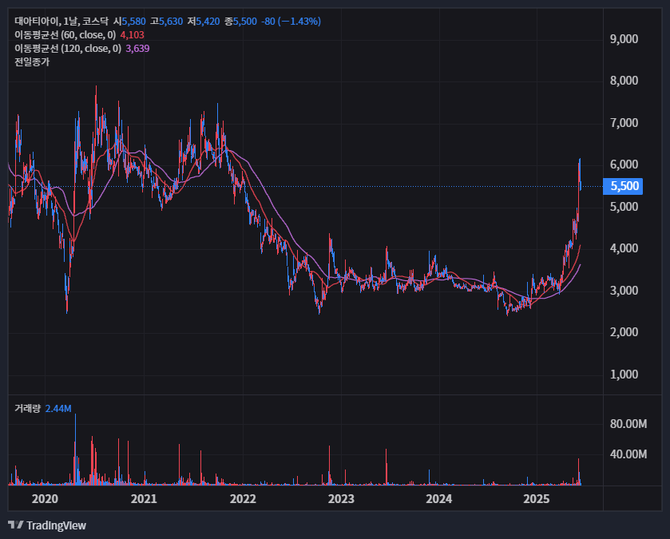
Task: Click the 3,000 price axis label
Action: [x=624, y=291]
